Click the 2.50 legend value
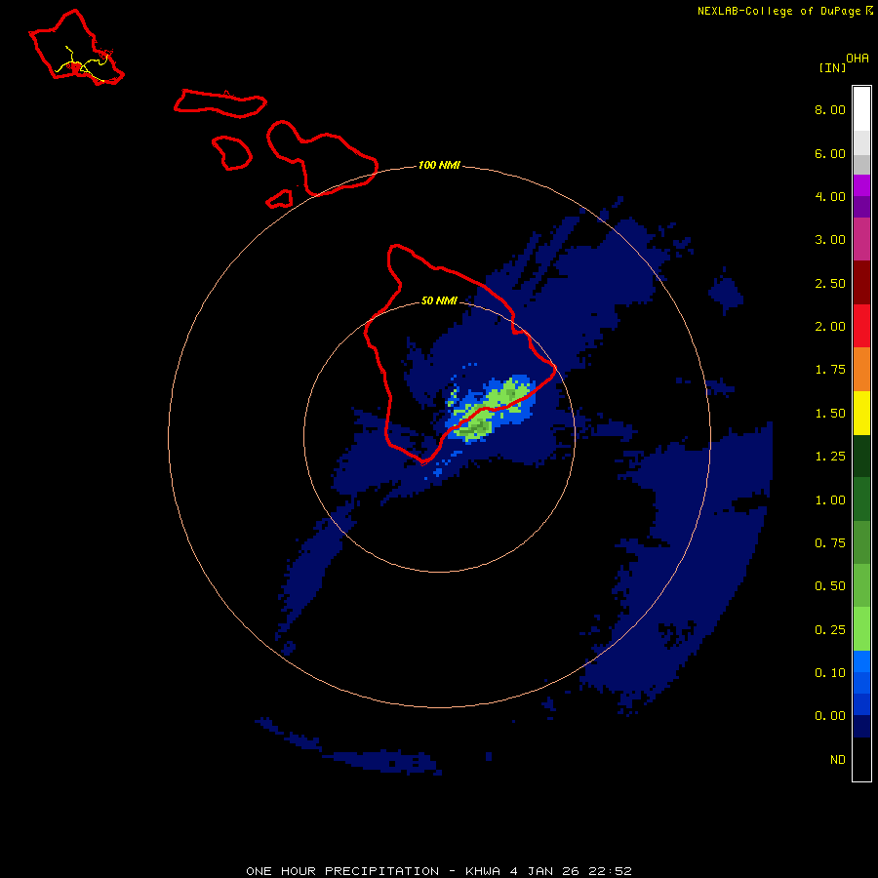878x878 pixels. 830,283
